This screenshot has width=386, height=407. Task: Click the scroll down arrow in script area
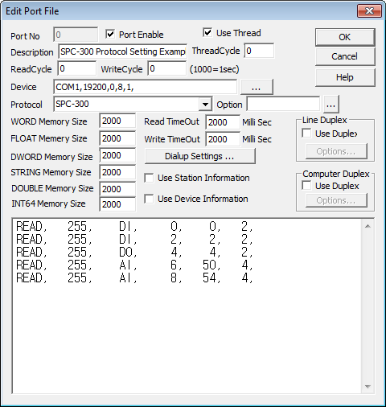pos(368,386)
